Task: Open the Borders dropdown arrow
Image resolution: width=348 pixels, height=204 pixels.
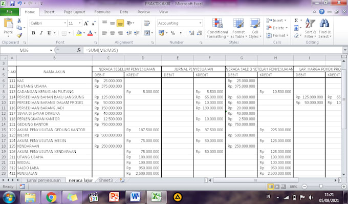Action: coord(69,33)
